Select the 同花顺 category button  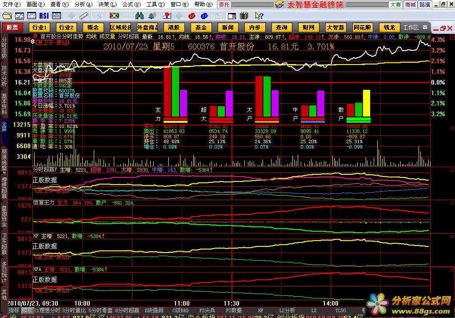coord(363,27)
